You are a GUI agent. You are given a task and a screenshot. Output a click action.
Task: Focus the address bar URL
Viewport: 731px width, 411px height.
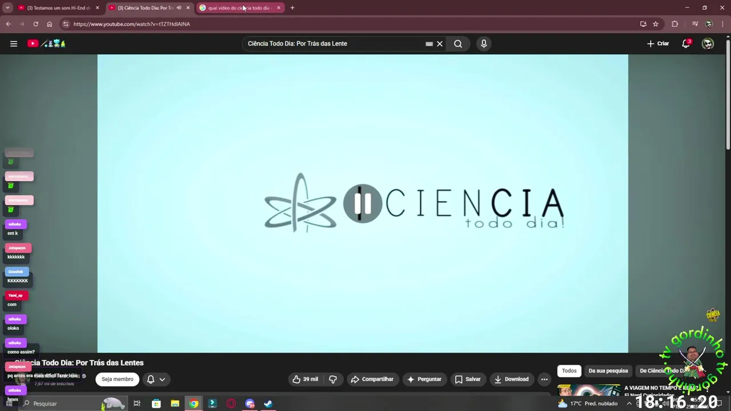pyautogui.click(x=131, y=24)
